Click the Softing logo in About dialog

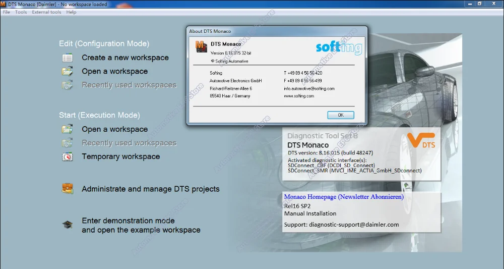(x=339, y=47)
